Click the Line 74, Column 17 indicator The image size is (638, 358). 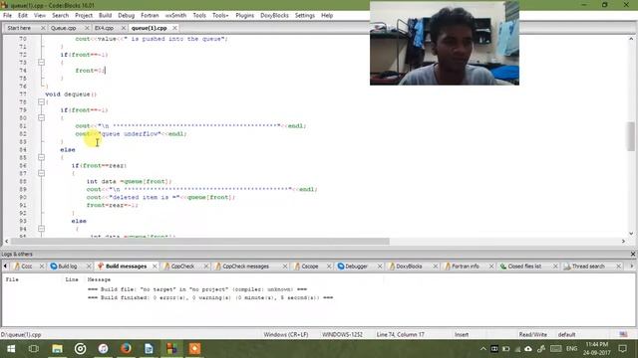pos(400,335)
